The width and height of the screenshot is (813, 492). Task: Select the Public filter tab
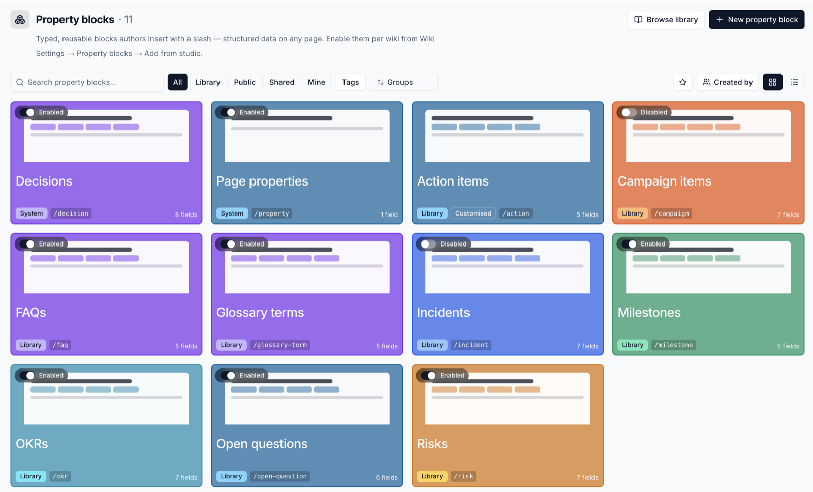coord(244,82)
